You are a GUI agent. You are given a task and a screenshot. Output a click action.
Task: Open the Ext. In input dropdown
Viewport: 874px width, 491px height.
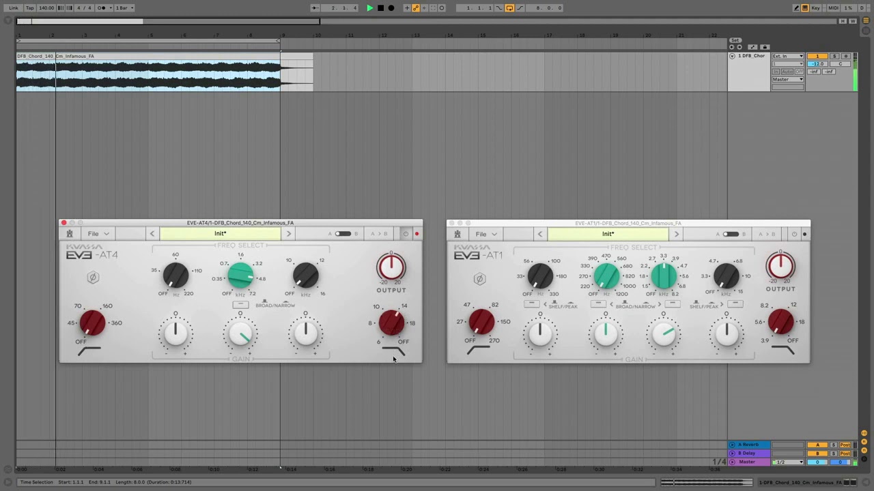pyautogui.click(x=788, y=56)
